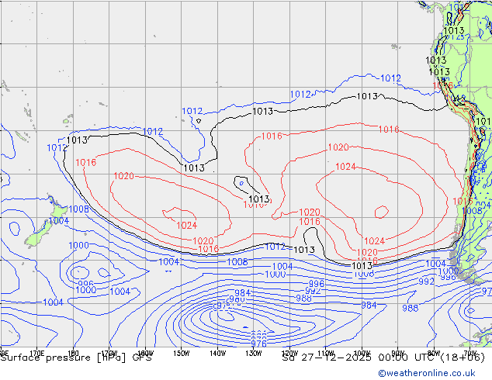
Task: Click the red 1016 label northeast of New Zealand
Action: [85, 162]
